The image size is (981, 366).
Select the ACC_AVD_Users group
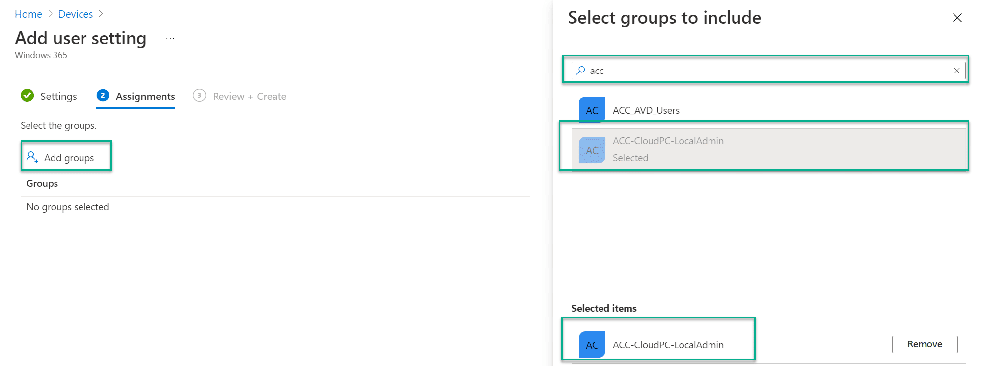click(x=768, y=110)
